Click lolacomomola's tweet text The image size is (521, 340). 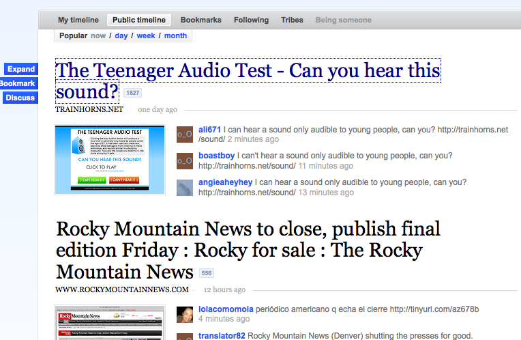pos(367,309)
